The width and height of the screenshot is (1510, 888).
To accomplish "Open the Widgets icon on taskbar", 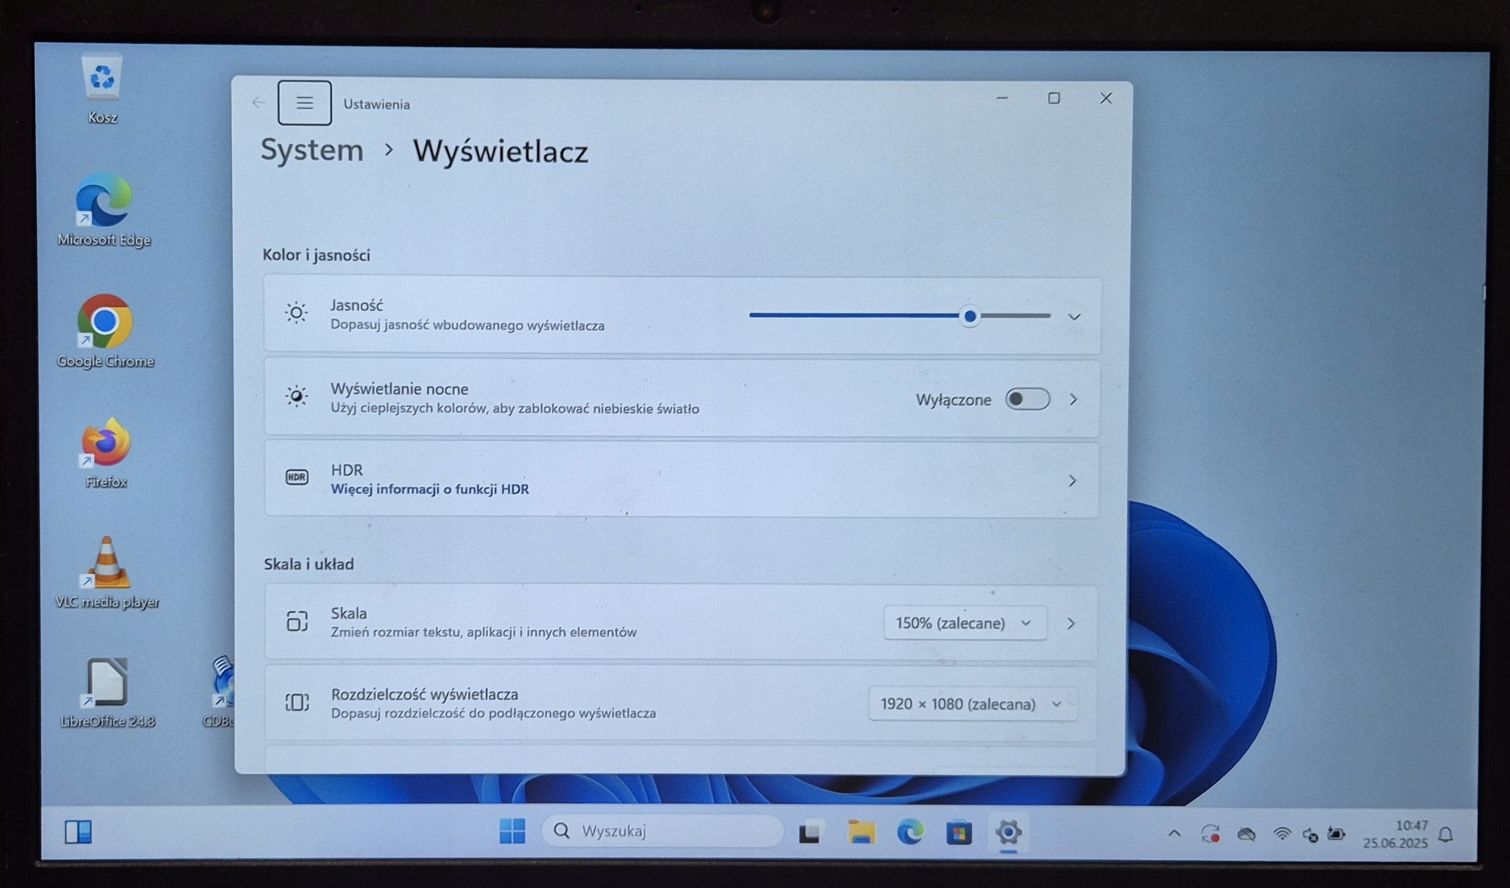I will (x=78, y=832).
